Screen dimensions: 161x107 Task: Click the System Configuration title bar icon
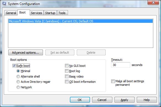point(4,4)
